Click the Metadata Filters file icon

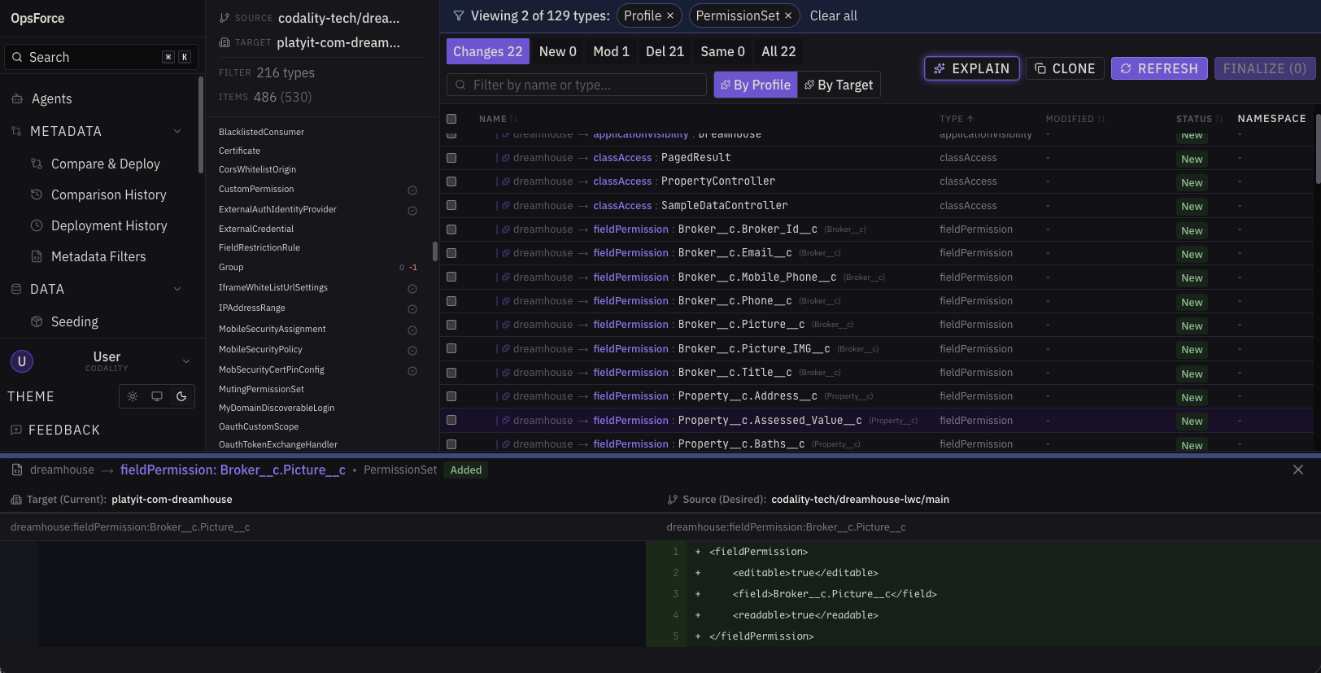pyautogui.click(x=37, y=256)
